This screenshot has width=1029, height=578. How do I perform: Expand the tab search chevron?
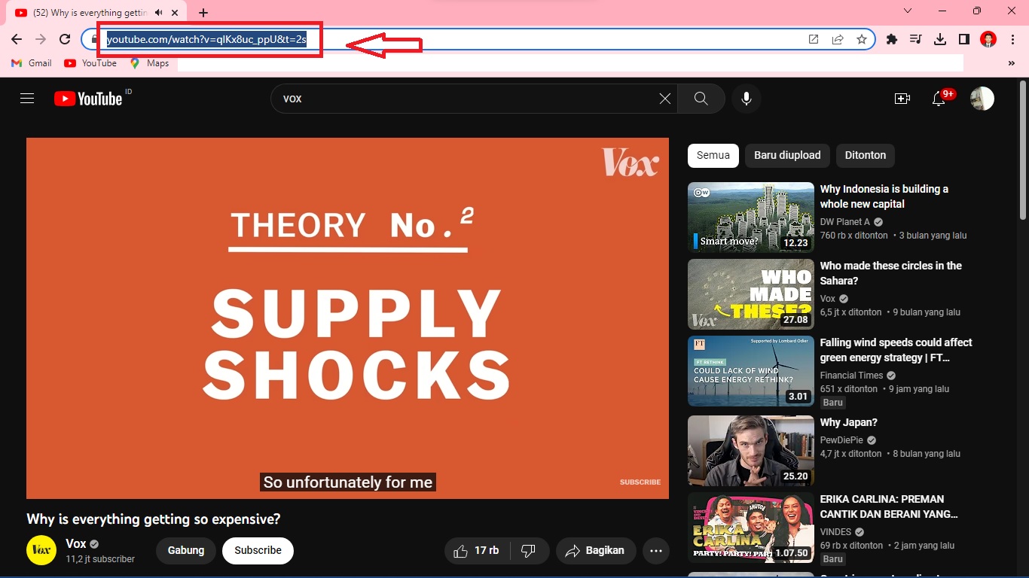[x=908, y=11]
